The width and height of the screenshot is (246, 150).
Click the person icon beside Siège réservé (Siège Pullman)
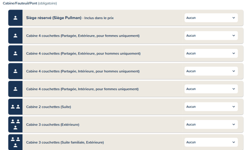coord(15,18)
